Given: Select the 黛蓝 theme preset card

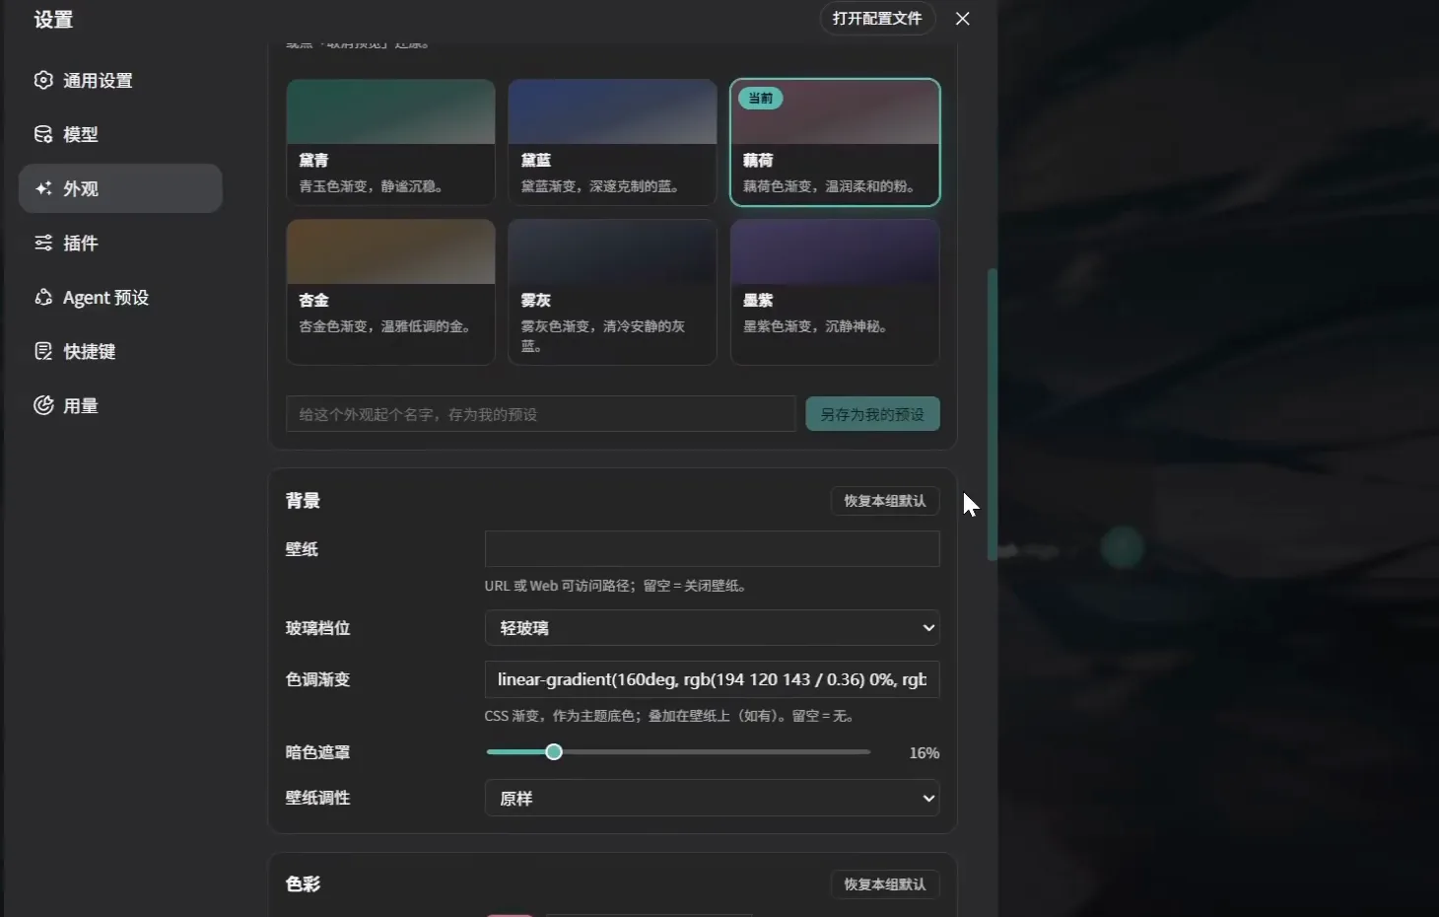Looking at the screenshot, I should pos(612,142).
